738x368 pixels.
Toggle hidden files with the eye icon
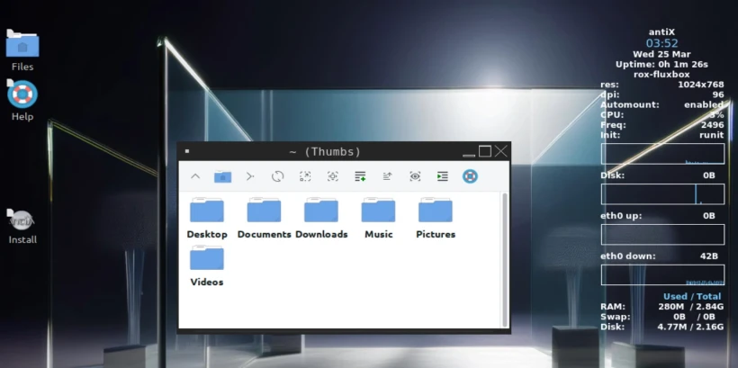coord(415,176)
